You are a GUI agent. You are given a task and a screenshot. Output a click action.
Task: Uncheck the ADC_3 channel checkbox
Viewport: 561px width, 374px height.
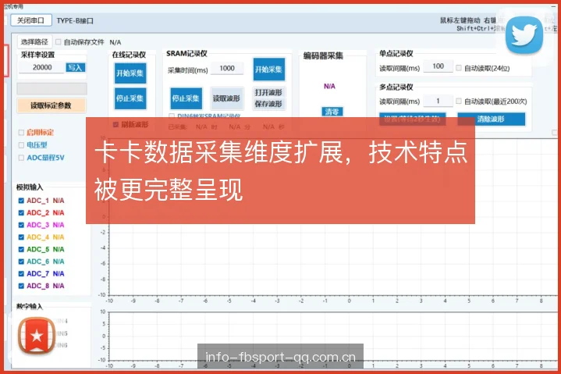[x=21, y=225]
